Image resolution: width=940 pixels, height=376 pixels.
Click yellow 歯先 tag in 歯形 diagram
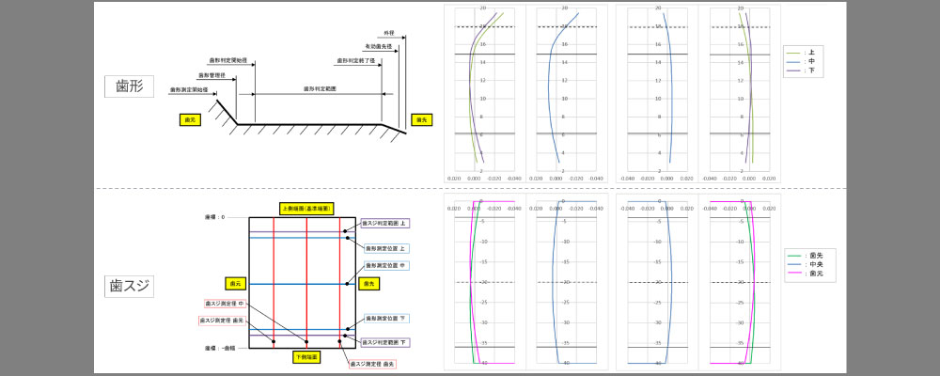pyautogui.click(x=421, y=120)
